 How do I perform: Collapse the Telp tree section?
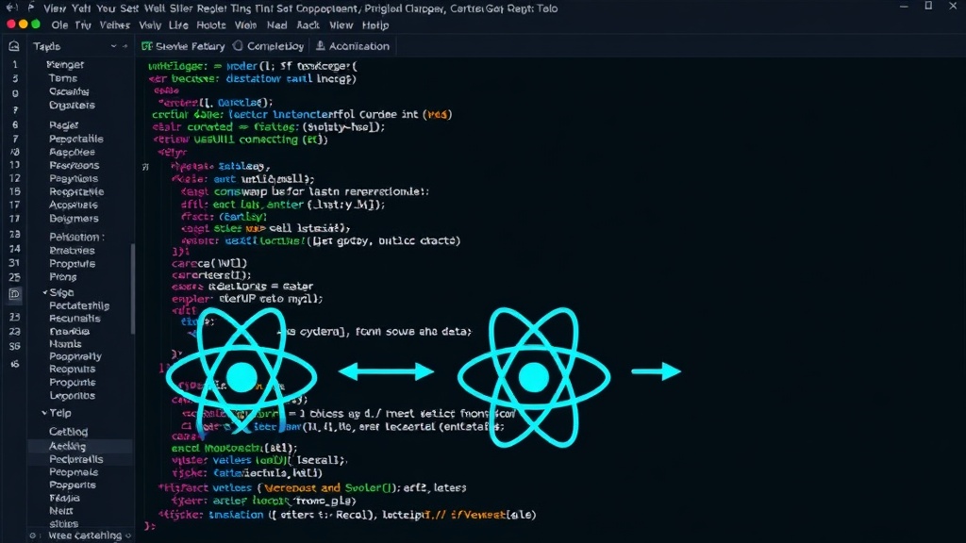(x=44, y=413)
